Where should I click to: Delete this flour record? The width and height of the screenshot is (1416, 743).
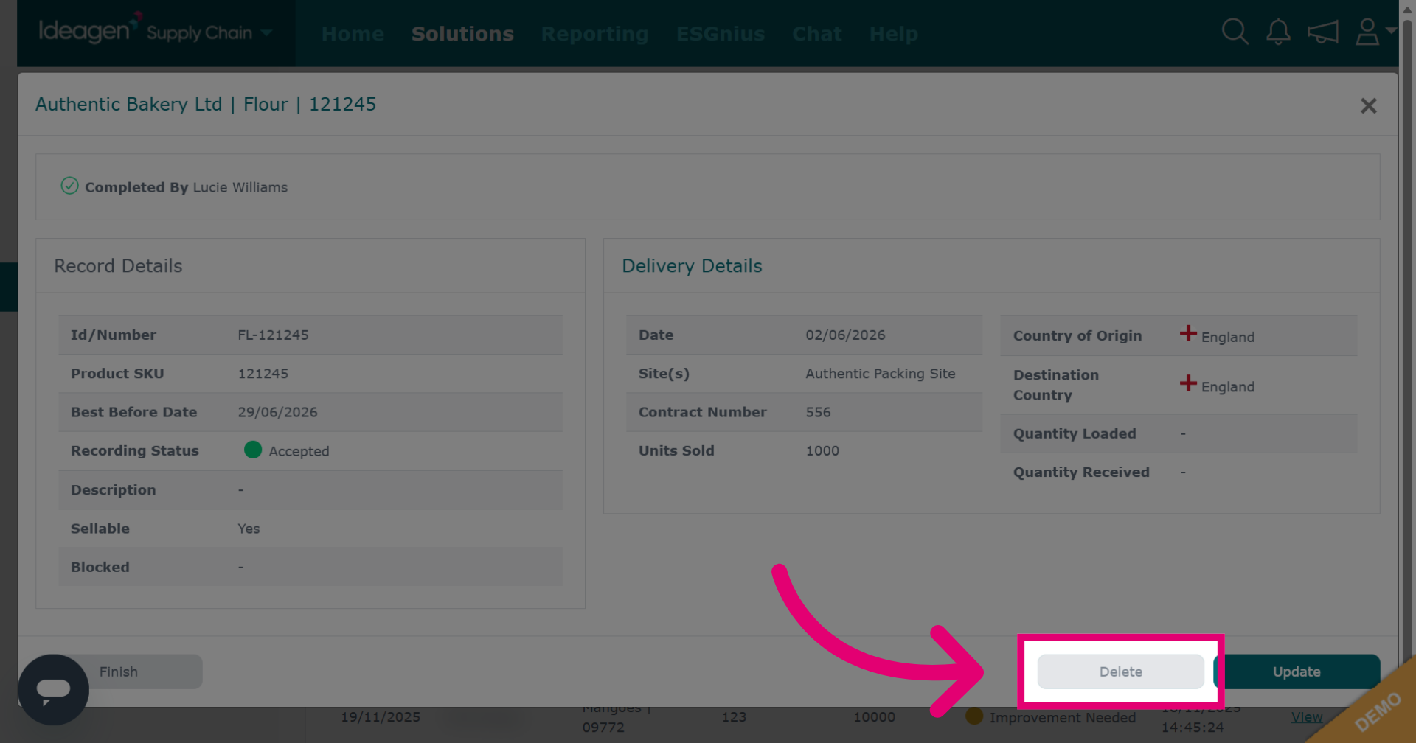(x=1120, y=672)
